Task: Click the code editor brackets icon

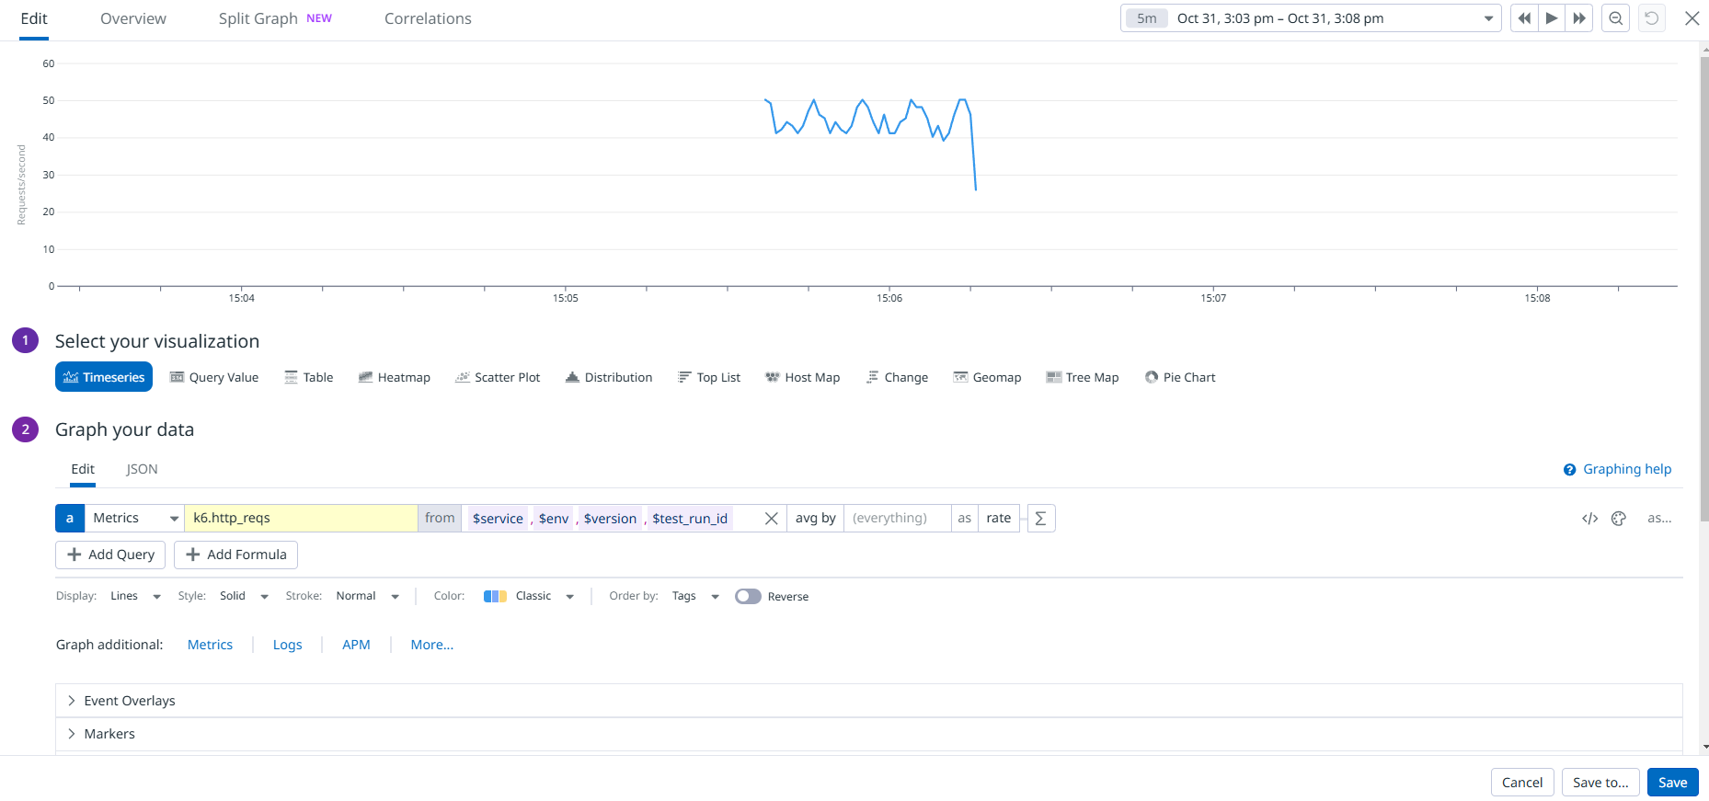Action: coord(1589,519)
